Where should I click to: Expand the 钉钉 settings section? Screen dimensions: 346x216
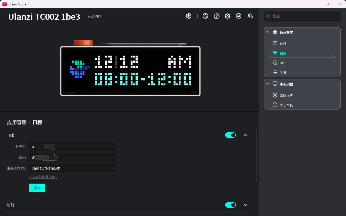point(246,205)
